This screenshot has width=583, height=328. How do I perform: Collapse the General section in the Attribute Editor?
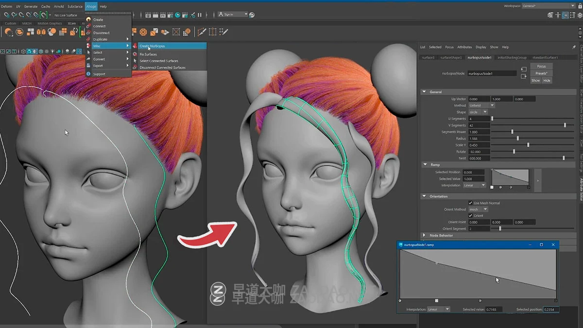click(x=425, y=91)
